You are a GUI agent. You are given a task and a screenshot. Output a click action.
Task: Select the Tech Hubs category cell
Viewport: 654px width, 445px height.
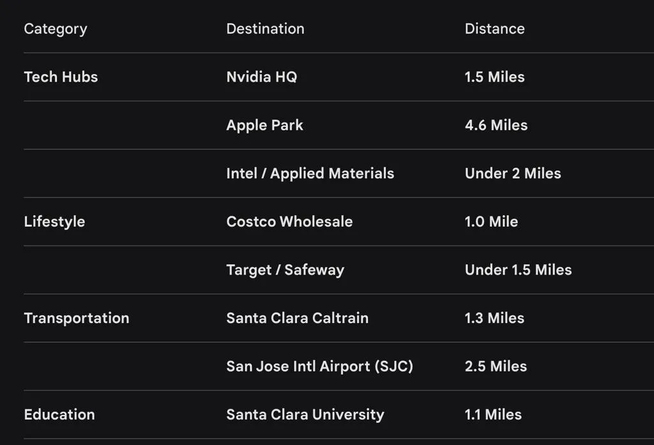click(x=61, y=77)
